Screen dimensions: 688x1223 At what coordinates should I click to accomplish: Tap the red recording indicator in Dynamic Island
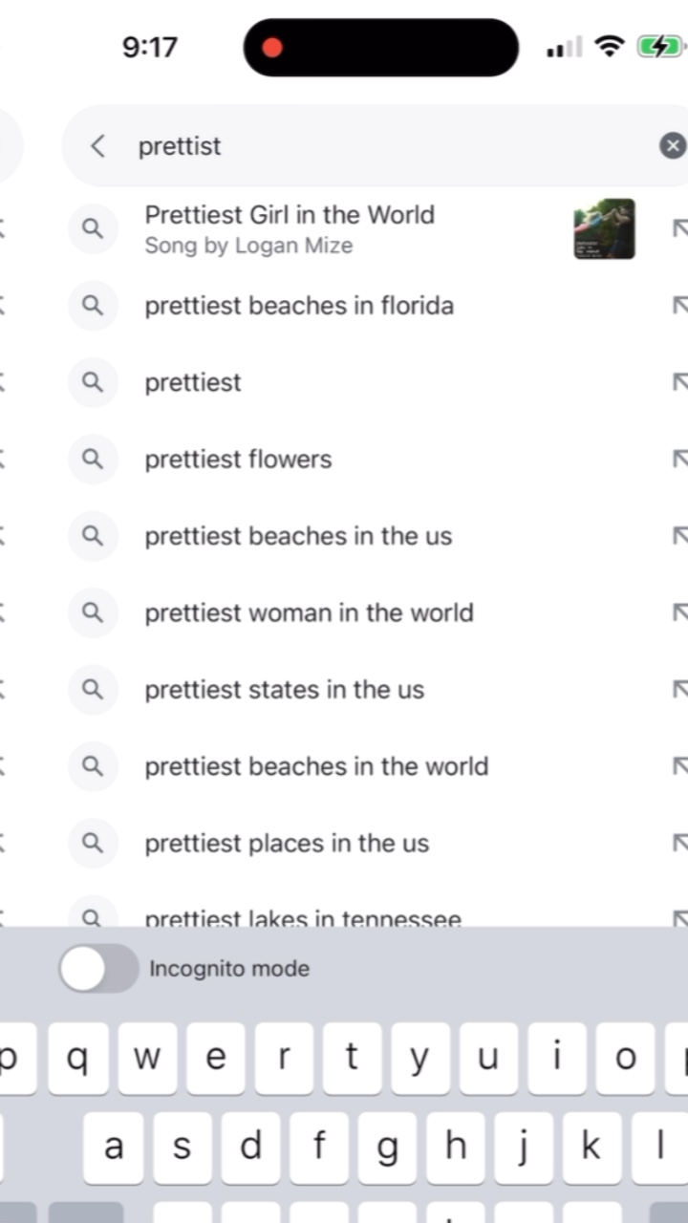coord(272,48)
